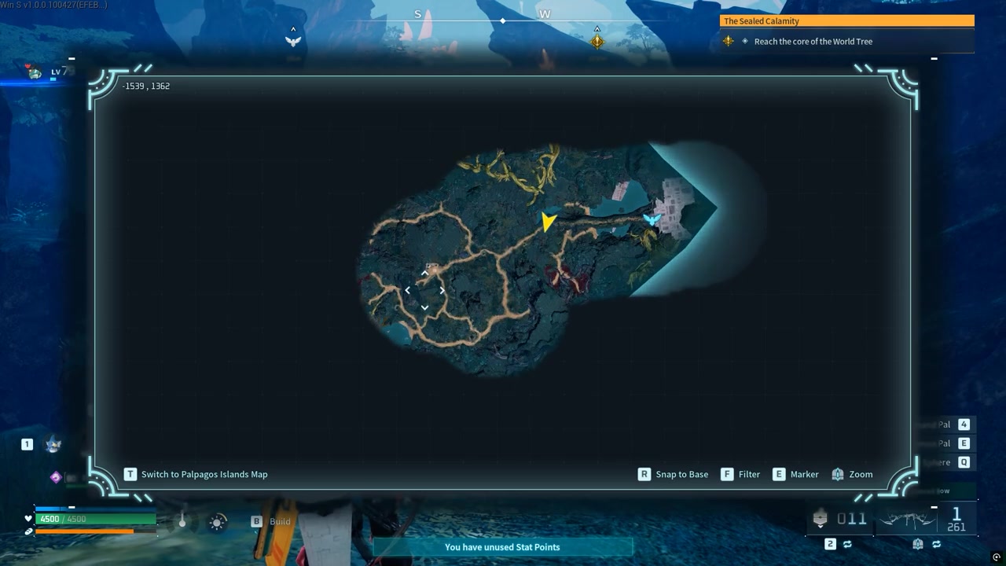1006x566 pixels.
Task: Click the unused Stat Points notification
Action: tap(503, 547)
